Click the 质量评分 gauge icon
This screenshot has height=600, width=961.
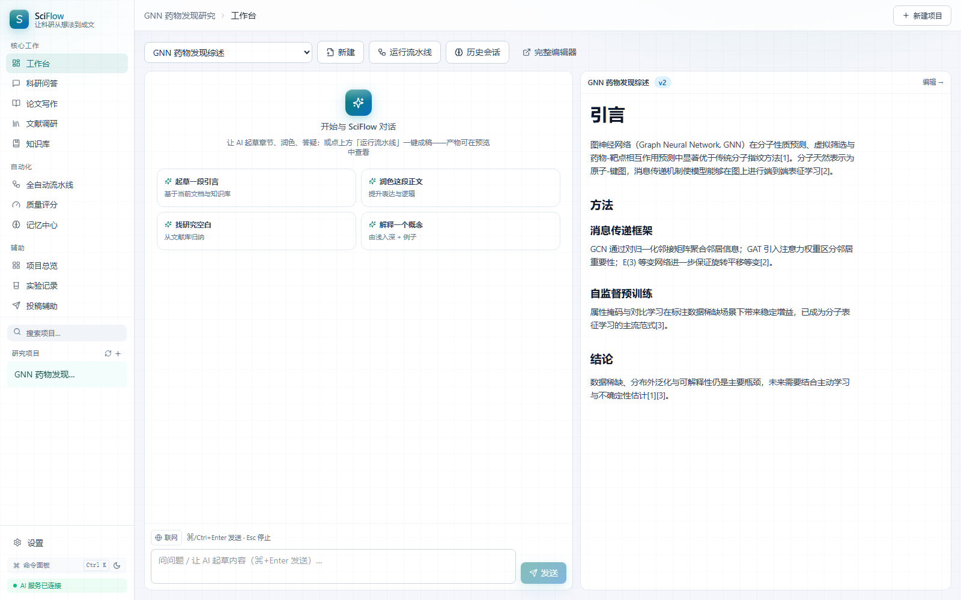[16, 205]
